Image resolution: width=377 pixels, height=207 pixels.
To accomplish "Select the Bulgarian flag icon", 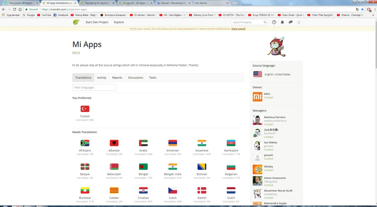I will tap(231, 167).
